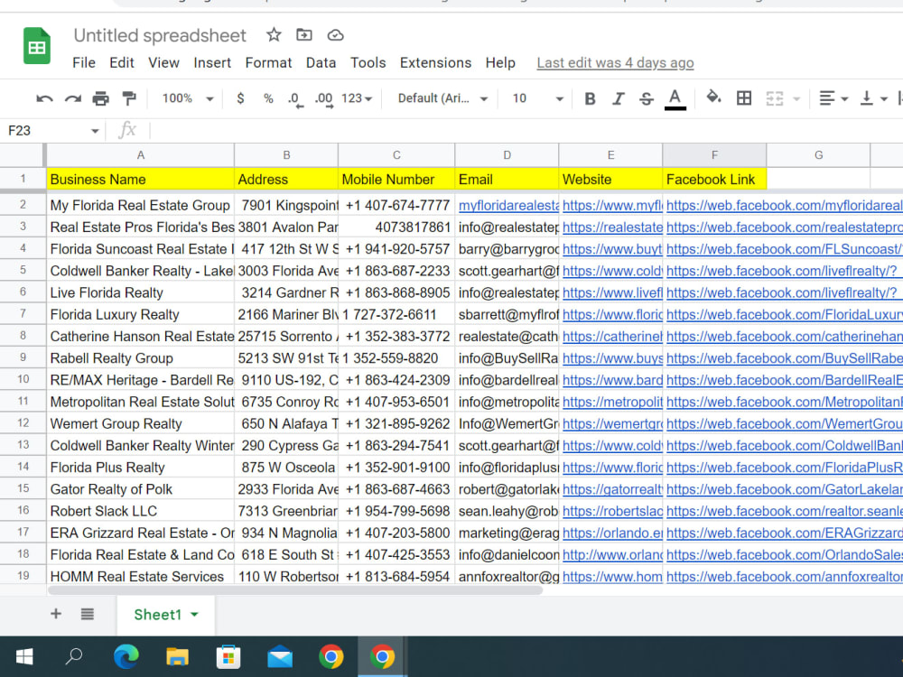Select row 10 header

(x=23, y=379)
